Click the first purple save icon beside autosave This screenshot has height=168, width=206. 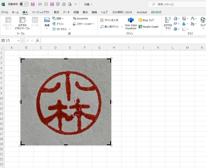pos(33,4)
